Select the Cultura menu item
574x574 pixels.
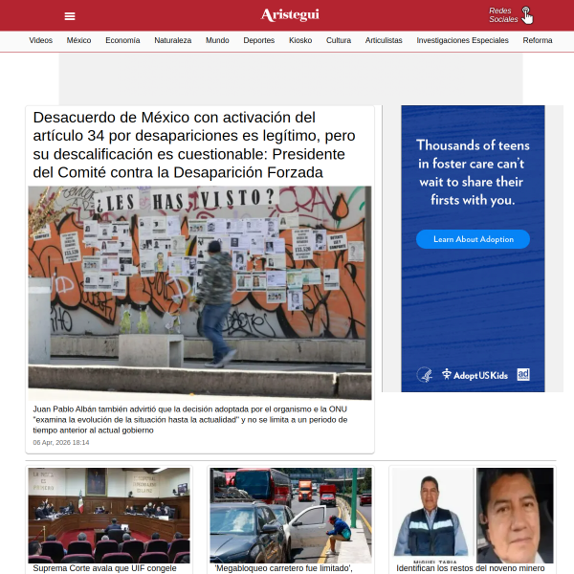click(x=339, y=40)
